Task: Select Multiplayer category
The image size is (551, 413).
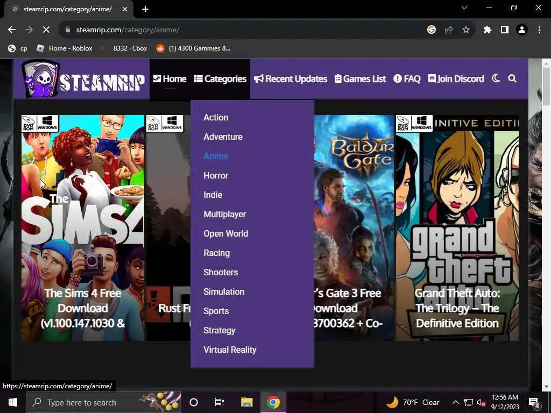Action: coord(224,214)
